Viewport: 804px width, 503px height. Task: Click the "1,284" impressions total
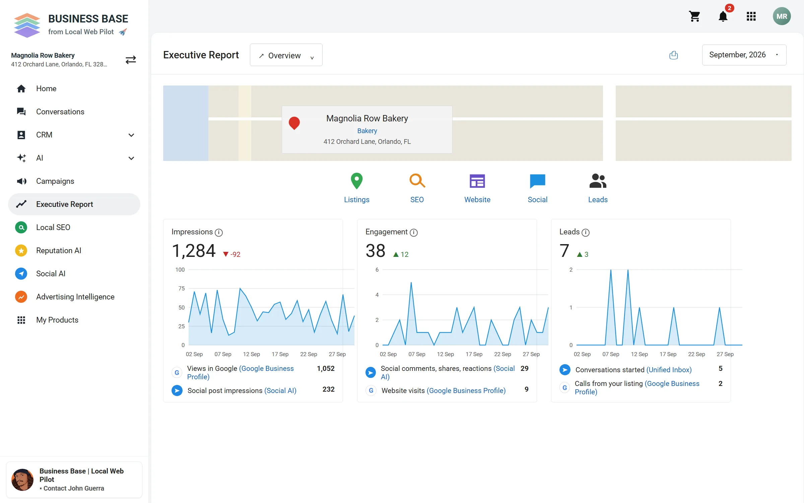(x=194, y=251)
